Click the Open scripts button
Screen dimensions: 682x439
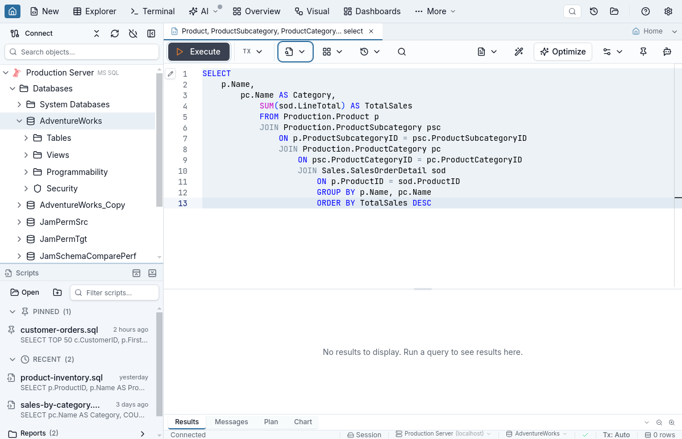coord(25,292)
